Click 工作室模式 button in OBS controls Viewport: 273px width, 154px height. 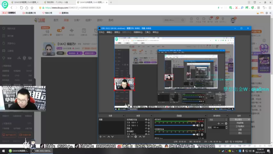pyautogui.click(x=240, y=126)
